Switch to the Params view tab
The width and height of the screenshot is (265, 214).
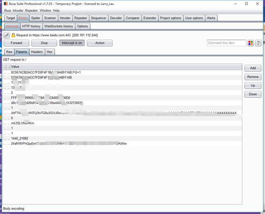(22, 52)
